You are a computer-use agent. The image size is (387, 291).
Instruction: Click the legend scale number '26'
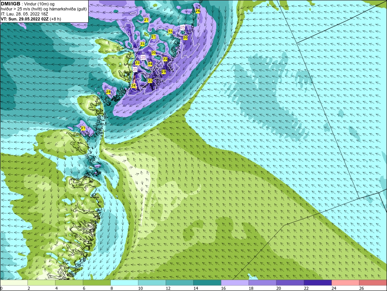click(361, 288)
